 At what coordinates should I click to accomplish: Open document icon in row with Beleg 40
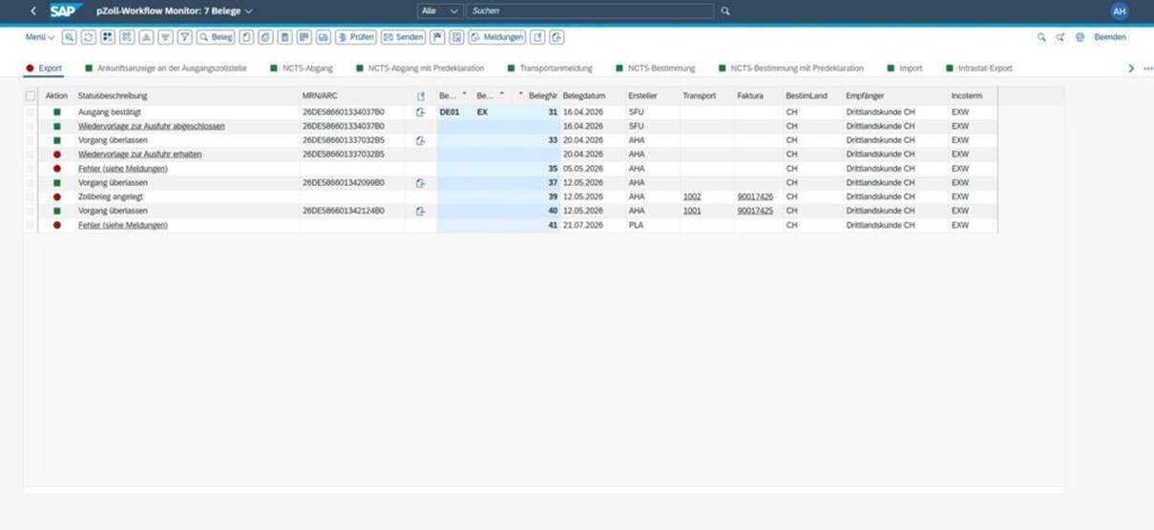[x=420, y=211]
